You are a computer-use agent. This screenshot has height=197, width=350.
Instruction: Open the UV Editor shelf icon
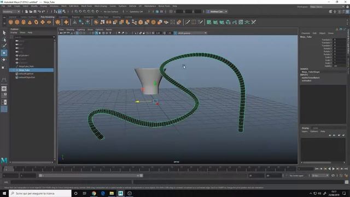pos(241,22)
